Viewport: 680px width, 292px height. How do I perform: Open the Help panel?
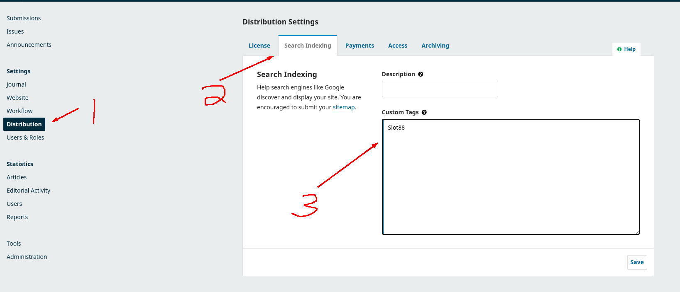pyautogui.click(x=626, y=49)
